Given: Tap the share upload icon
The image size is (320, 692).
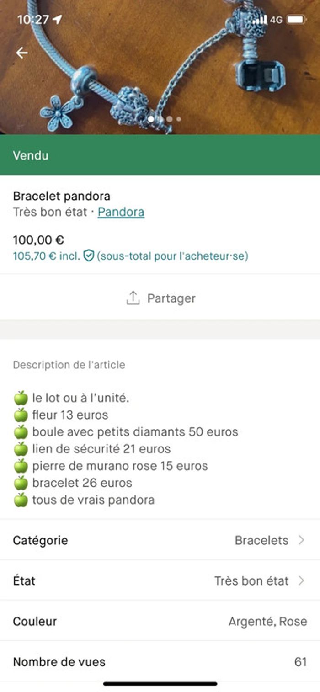Looking at the screenshot, I should click(x=133, y=298).
